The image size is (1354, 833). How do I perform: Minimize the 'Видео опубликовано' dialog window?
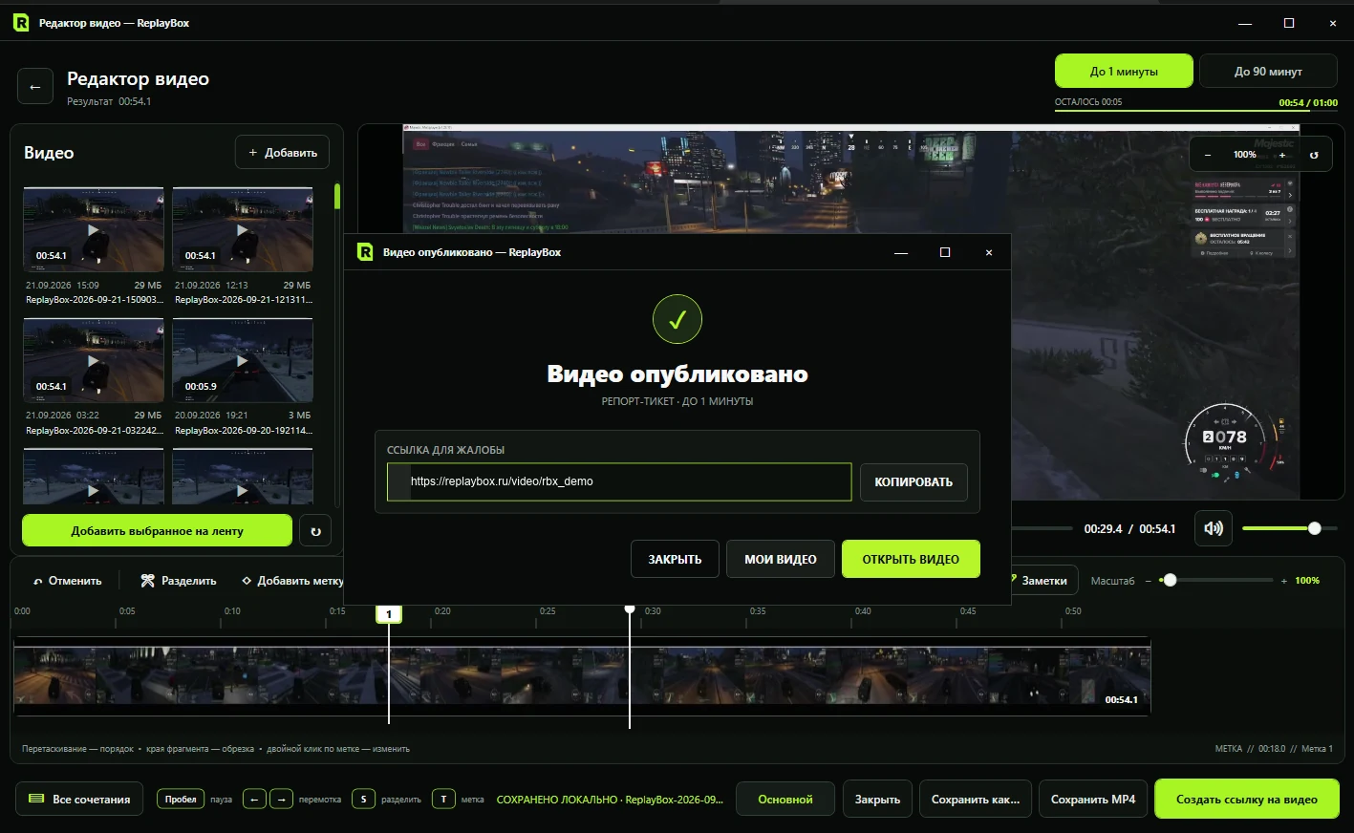pyautogui.click(x=901, y=253)
